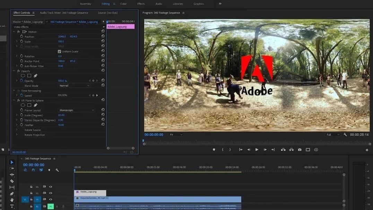Screen dimensions: 373x210
Task: Toggle V2 track output eye
Action: coord(51,193)
